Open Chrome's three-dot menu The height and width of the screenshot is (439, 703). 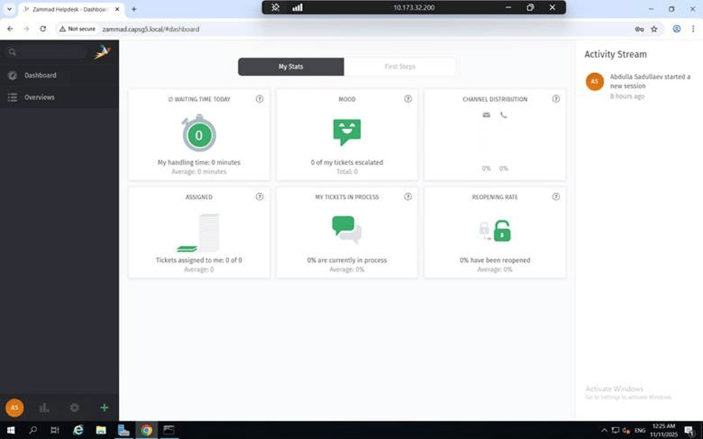[x=694, y=29]
